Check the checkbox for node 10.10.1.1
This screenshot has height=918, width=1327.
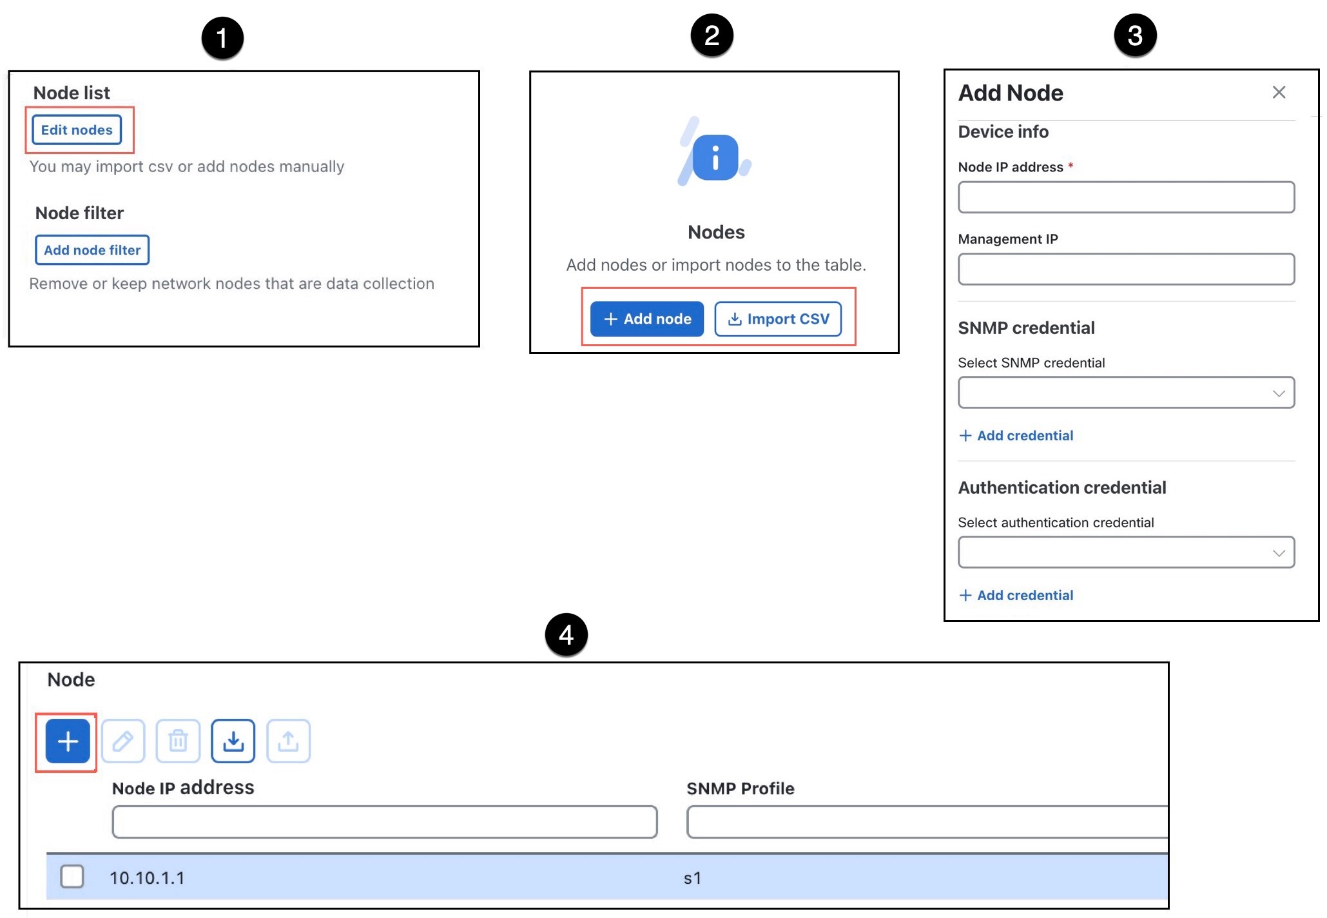click(x=72, y=877)
